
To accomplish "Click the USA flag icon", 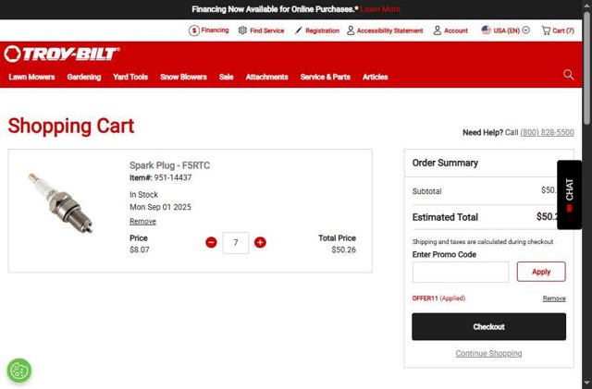I will [x=486, y=30].
